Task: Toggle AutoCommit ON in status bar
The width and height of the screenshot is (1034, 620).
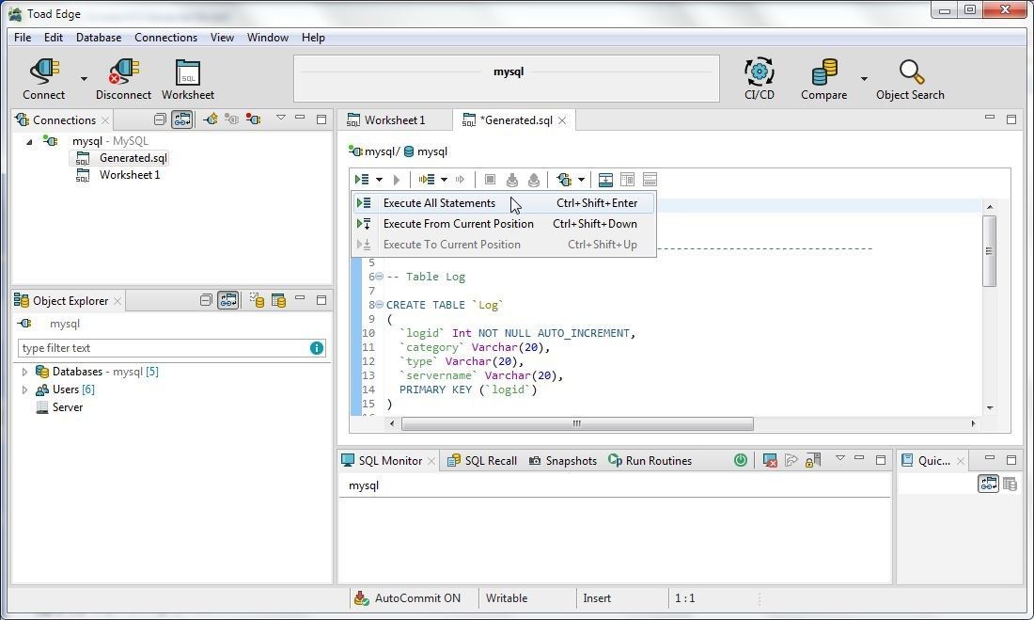Action: (408, 598)
